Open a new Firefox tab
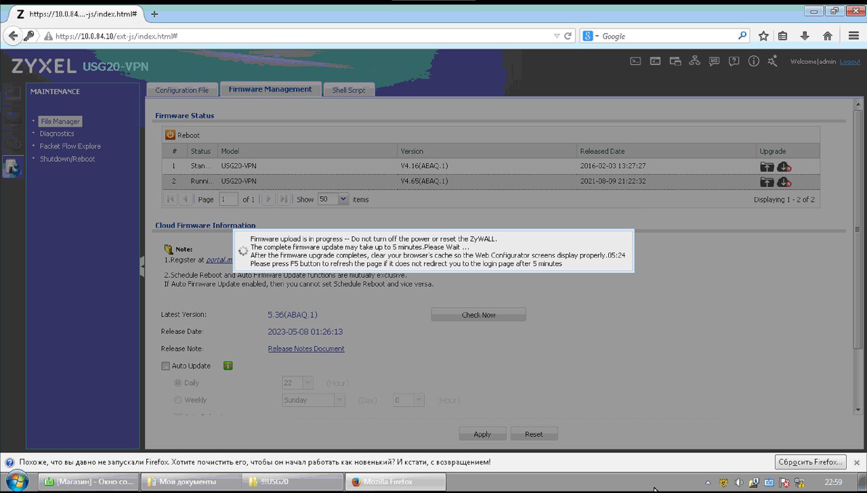 click(x=154, y=14)
